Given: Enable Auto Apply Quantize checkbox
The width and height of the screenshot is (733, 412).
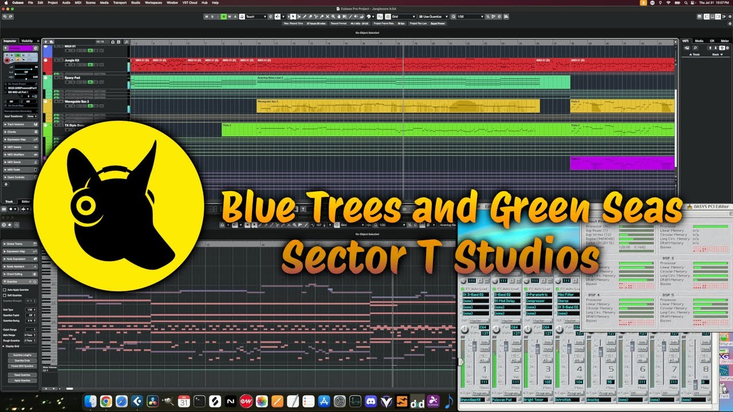Looking at the screenshot, I should [x=5, y=290].
